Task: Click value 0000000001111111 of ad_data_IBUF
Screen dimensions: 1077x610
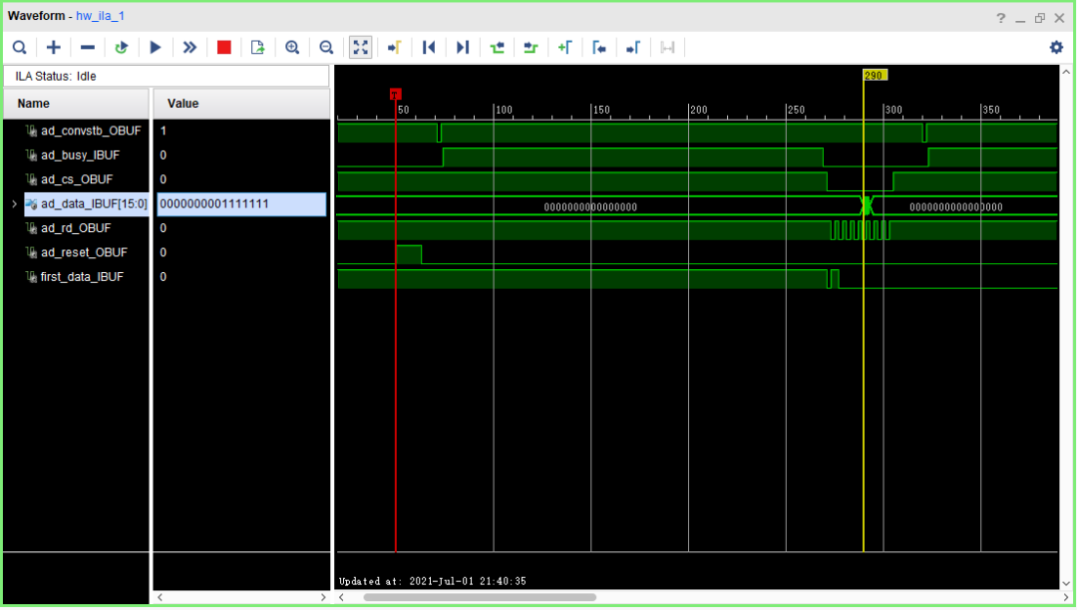Action: pyautogui.click(x=241, y=203)
